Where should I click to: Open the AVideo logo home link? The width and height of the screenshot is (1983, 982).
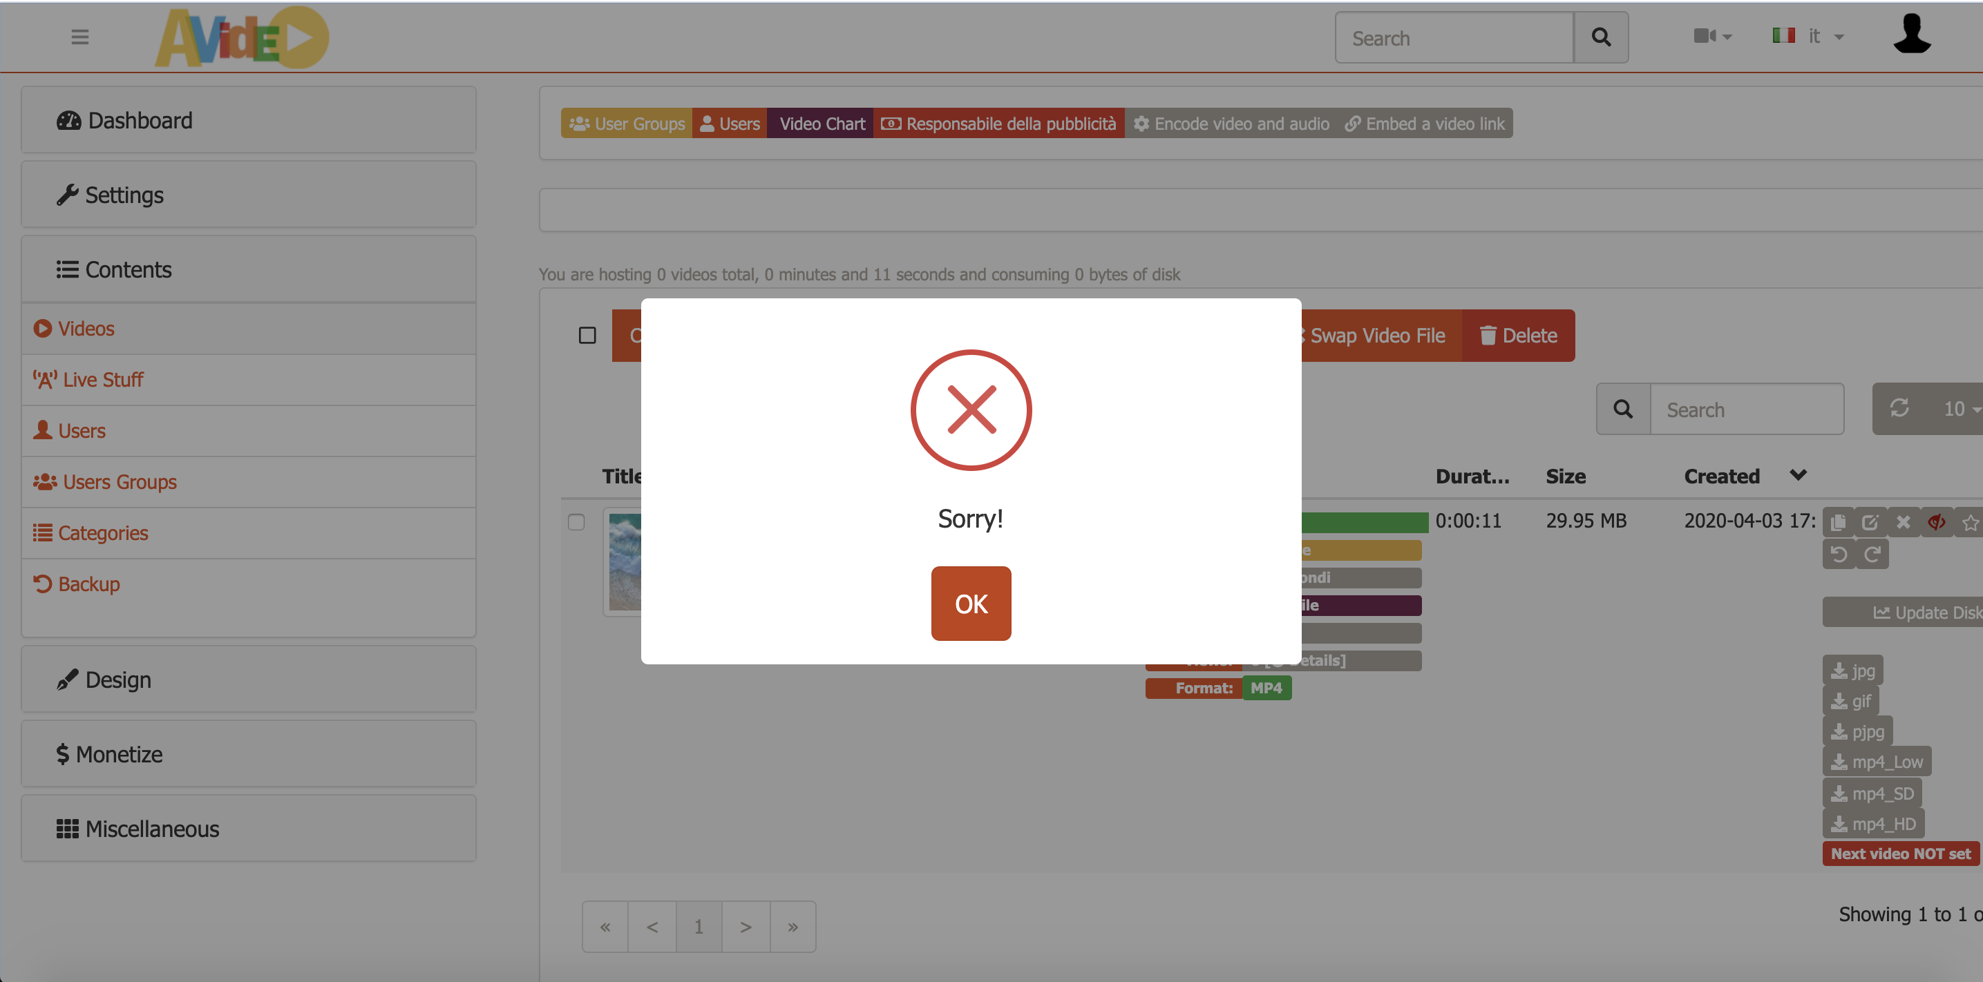(242, 37)
